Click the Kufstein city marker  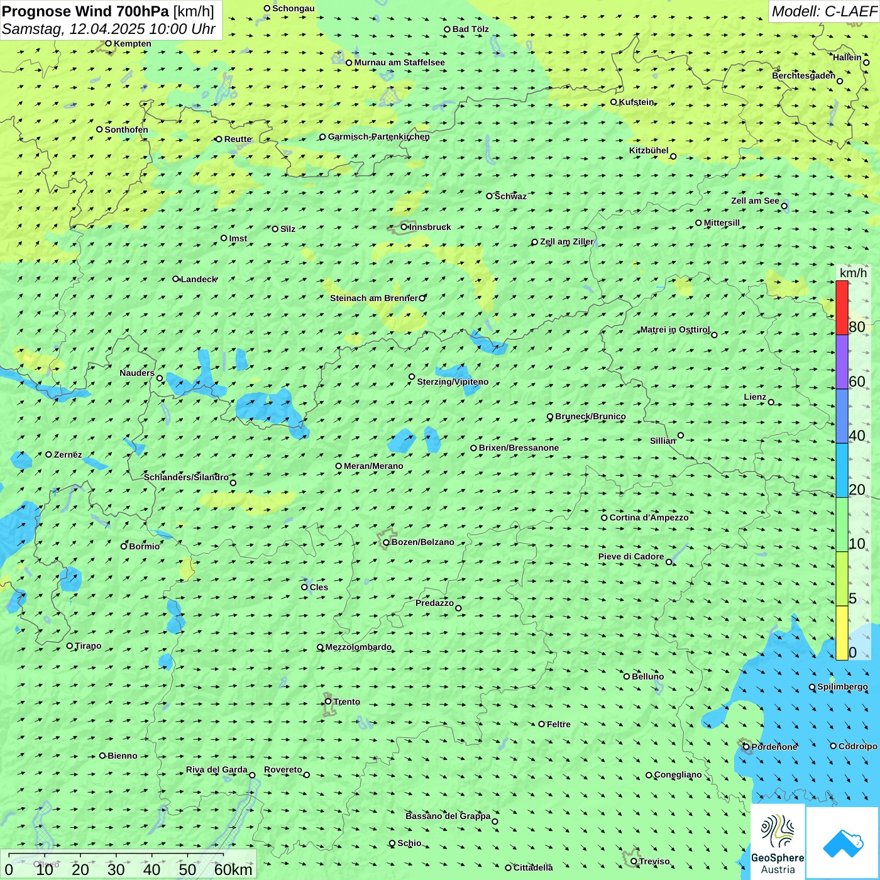click(613, 102)
